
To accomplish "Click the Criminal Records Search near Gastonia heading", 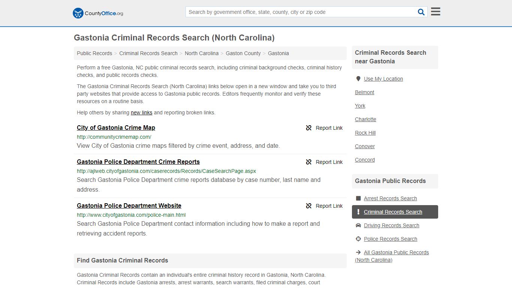I will (x=391, y=57).
